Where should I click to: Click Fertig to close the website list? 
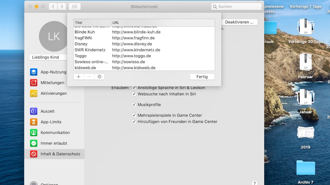[202, 77]
